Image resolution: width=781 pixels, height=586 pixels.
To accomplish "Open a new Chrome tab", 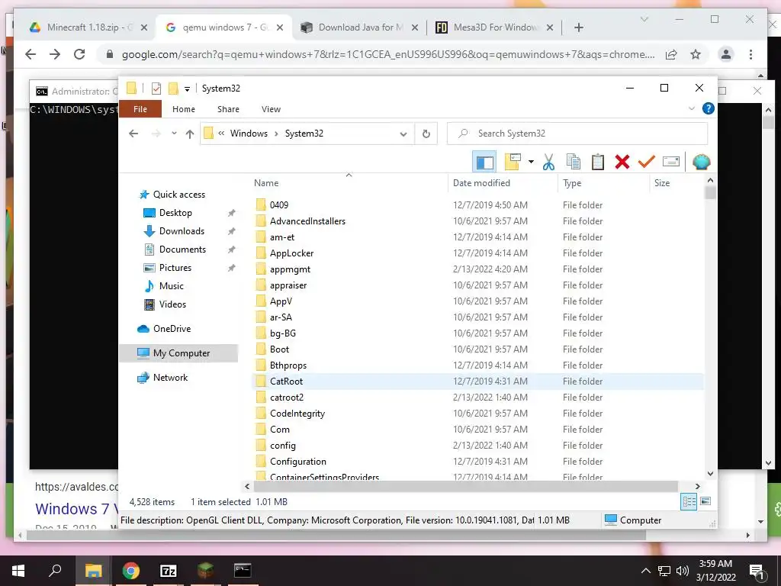I will (578, 27).
